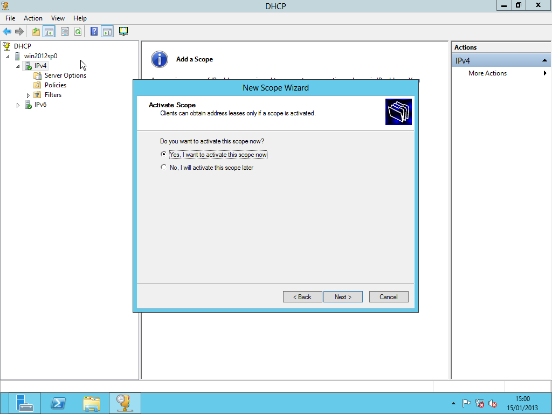
Task: Select 'No, I will activate this scope later'
Action: pyautogui.click(x=164, y=168)
